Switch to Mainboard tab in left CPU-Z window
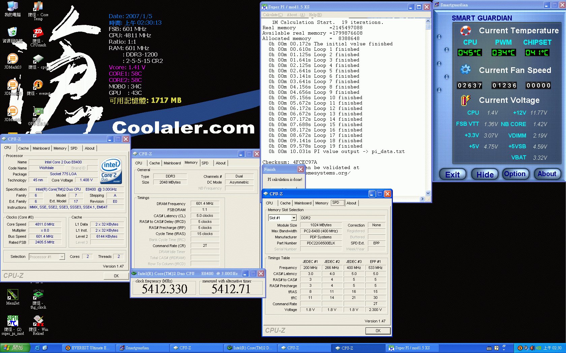566x353 pixels. pyautogui.click(x=41, y=148)
